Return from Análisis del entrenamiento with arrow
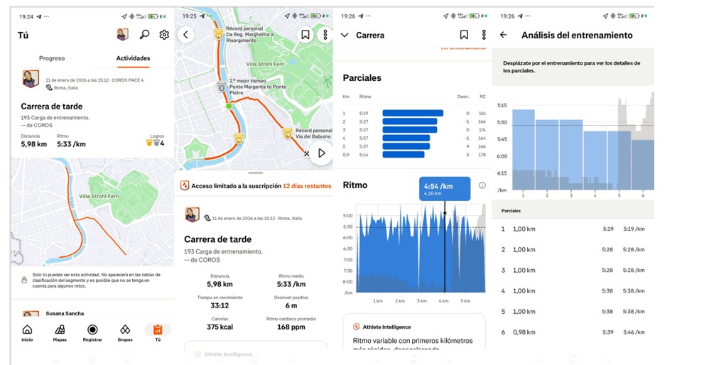 pos(503,35)
